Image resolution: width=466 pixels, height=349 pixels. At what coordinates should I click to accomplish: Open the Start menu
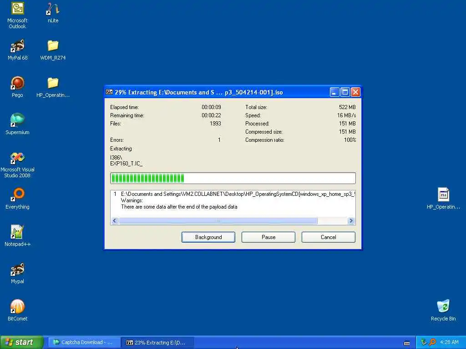pyautogui.click(x=22, y=342)
